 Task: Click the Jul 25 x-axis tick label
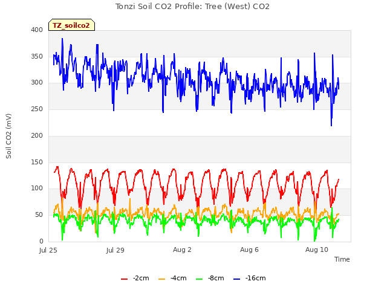[48, 250]
